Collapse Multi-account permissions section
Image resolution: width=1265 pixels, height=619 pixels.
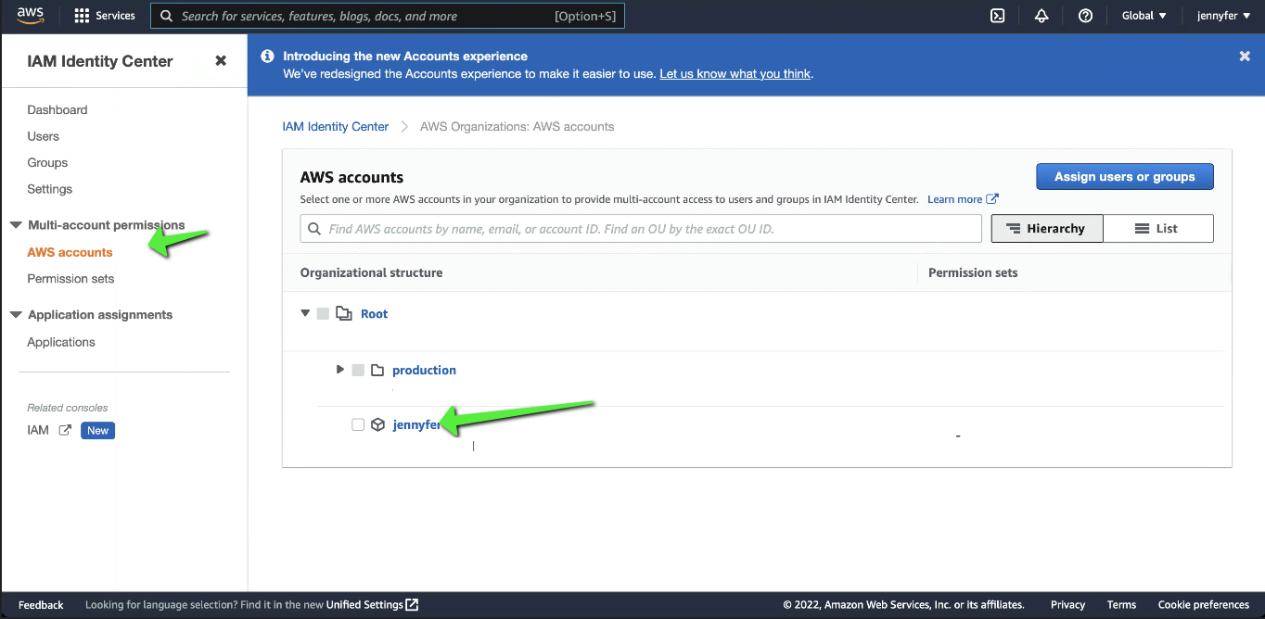click(x=16, y=225)
